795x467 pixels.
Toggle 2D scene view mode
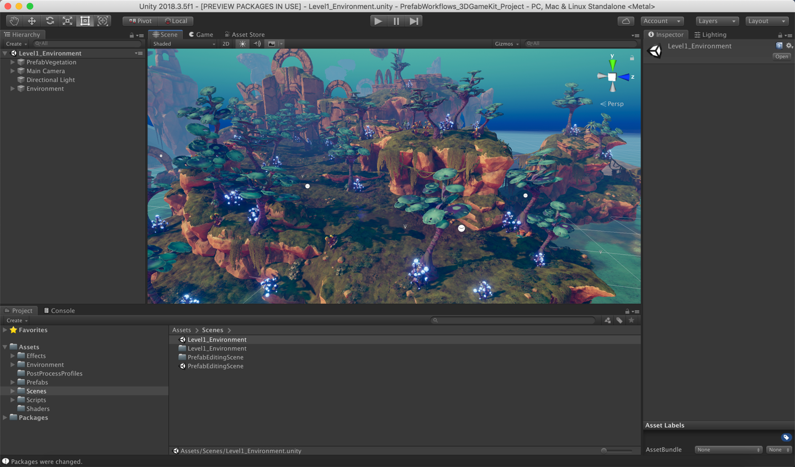point(226,44)
